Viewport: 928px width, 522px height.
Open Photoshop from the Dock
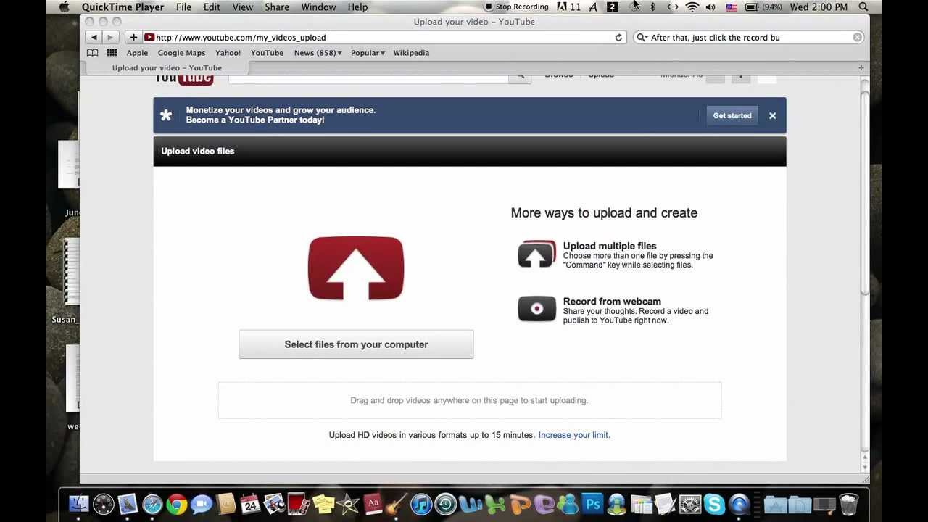(x=592, y=504)
